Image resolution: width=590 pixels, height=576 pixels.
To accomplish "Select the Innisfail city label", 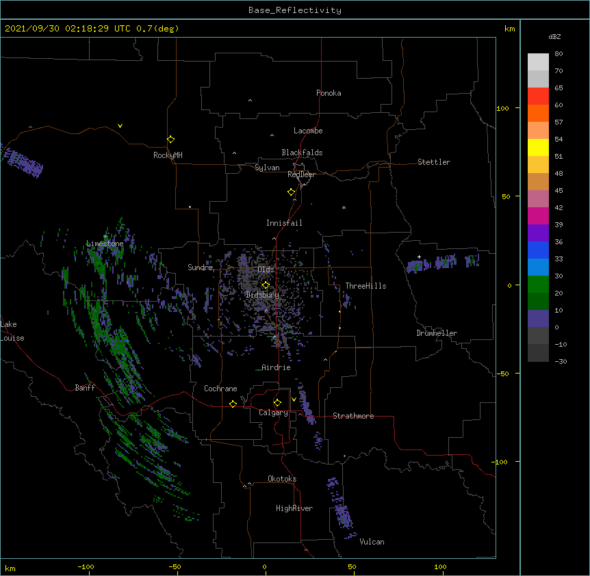I will click(x=284, y=223).
